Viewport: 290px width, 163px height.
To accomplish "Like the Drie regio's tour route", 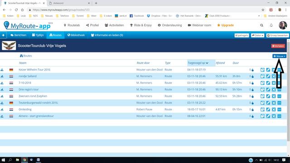I will pyautogui.click(x=253, y=90).
